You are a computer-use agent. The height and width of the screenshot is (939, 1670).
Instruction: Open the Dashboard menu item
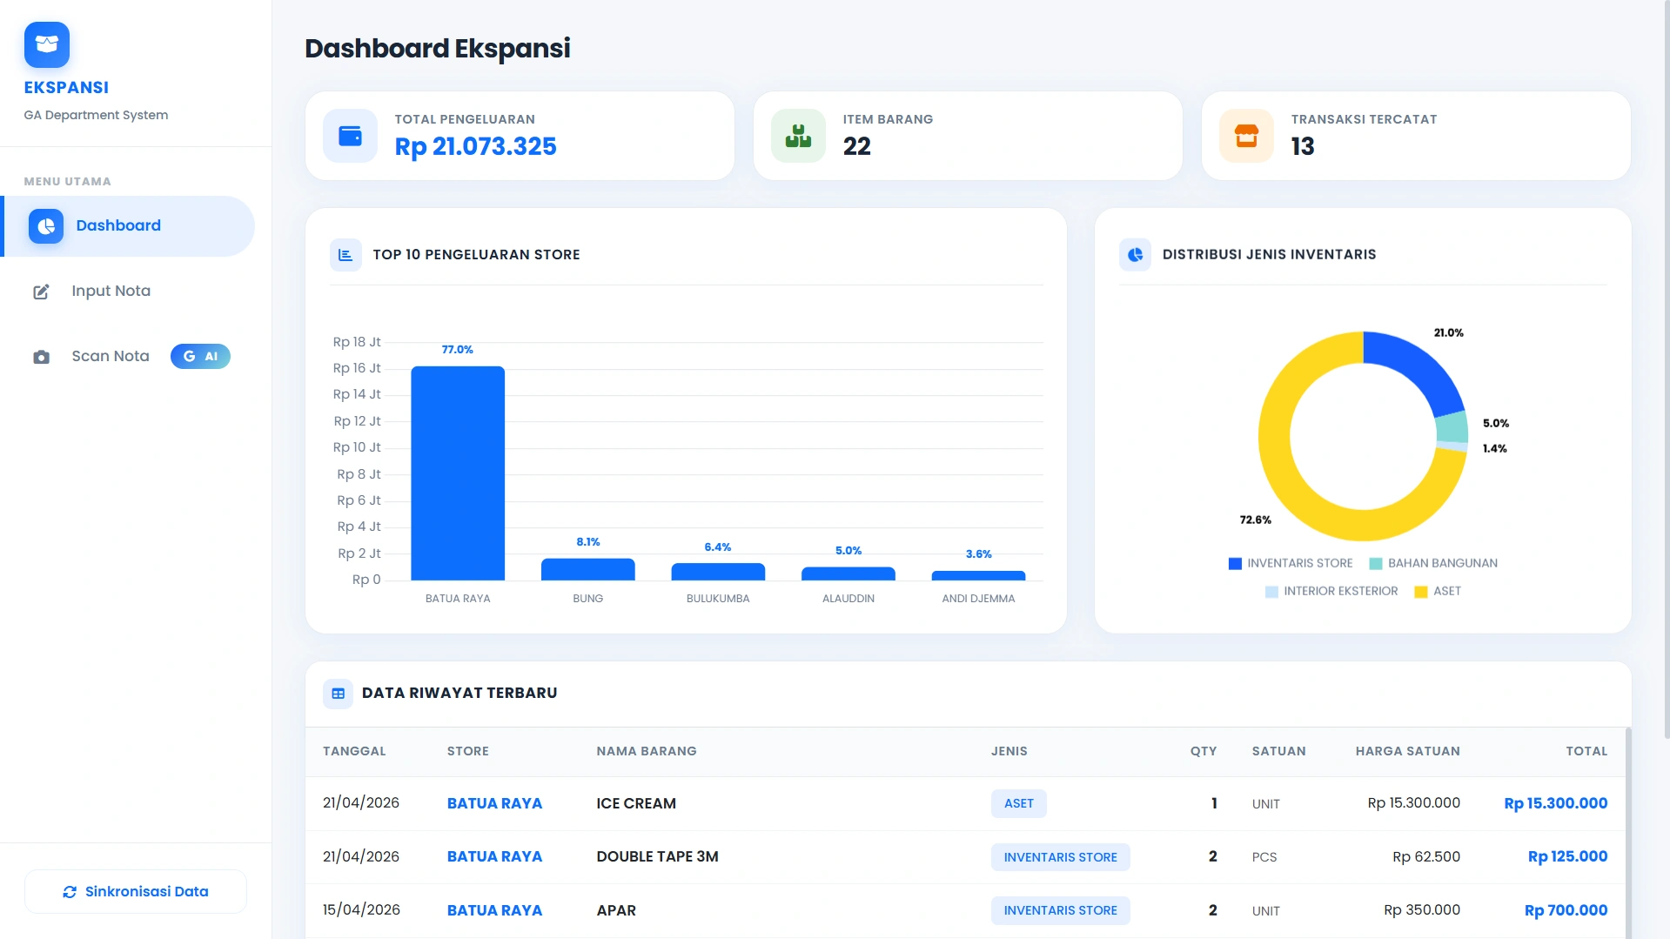pos(129,226)
